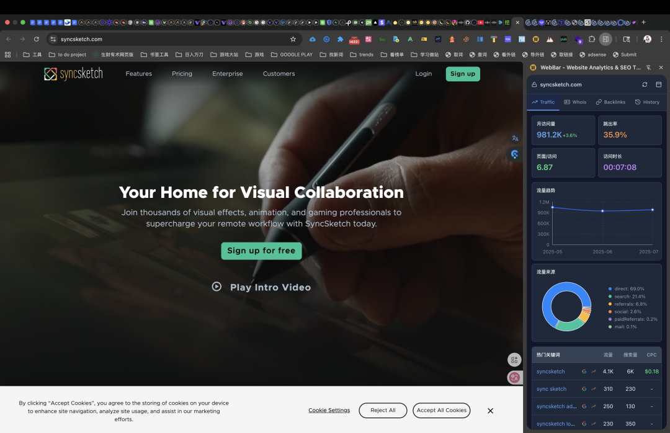Dismiss the cookie banner with X
The image size is (670, 433).
(490, 410)
